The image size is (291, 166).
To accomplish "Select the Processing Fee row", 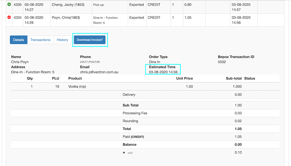I will click(135, 113).
